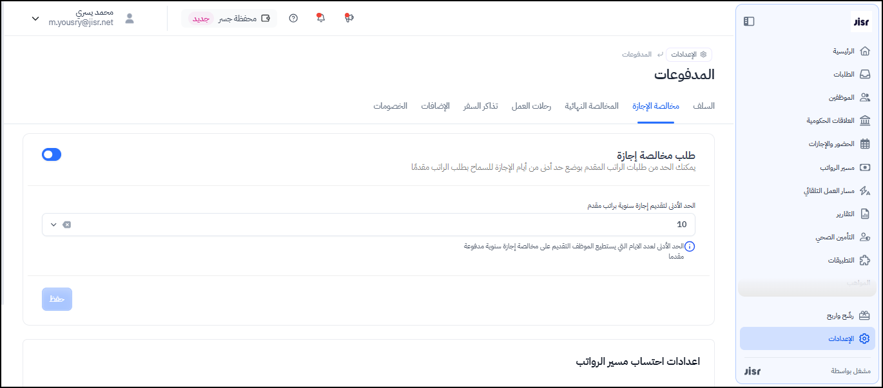Open the تذاكر السفر tab
This screenshot has width=883, height=388.
[x=480, y=106]
